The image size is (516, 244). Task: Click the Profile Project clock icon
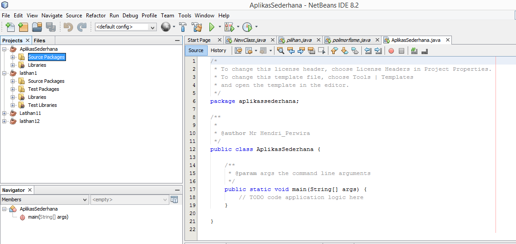pos(247,27)
